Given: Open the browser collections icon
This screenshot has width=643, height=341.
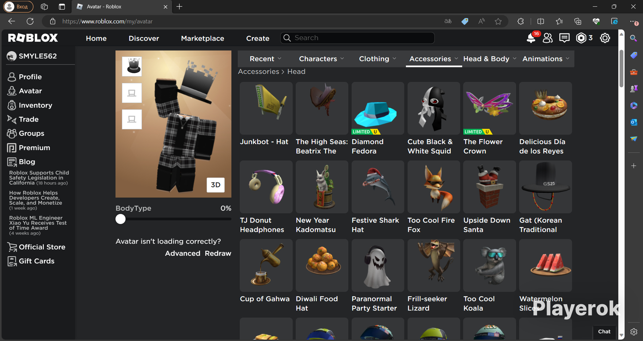Looking at the screenshot, I should coord(578,21).
